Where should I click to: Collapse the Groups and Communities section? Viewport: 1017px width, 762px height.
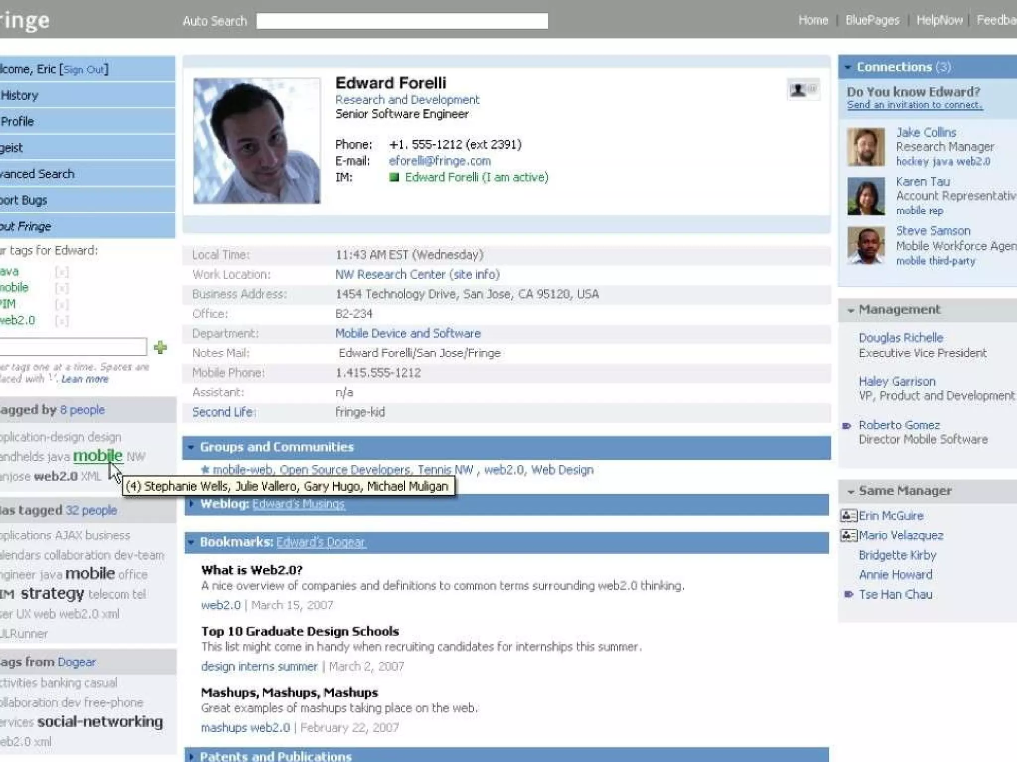pyautogui.click(x=191, y=447)
